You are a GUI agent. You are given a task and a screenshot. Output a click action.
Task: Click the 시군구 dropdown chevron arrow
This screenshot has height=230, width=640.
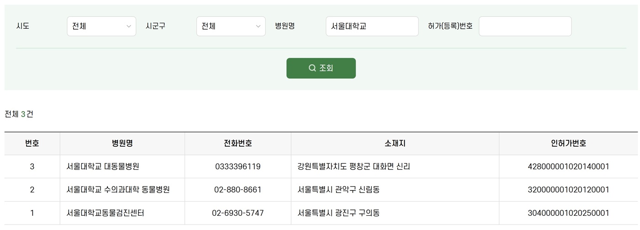tap(258, 27)
